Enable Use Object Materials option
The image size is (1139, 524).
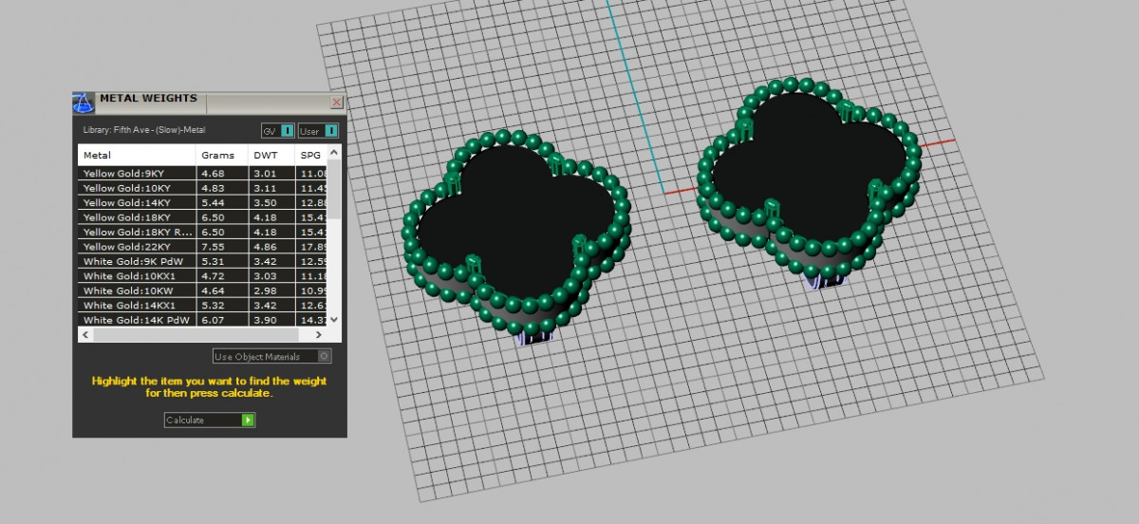325,357
